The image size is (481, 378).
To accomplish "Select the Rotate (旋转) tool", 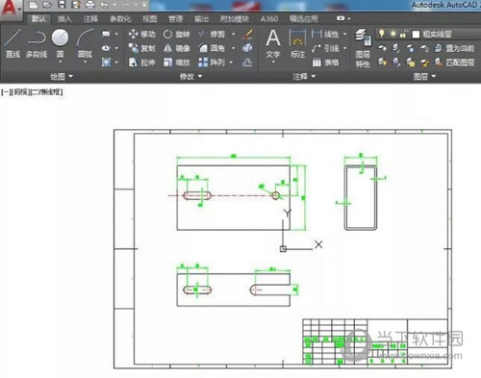I will click(176, 34).
